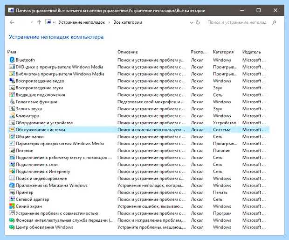Click the Запись звука icon

tap(12, 109)
